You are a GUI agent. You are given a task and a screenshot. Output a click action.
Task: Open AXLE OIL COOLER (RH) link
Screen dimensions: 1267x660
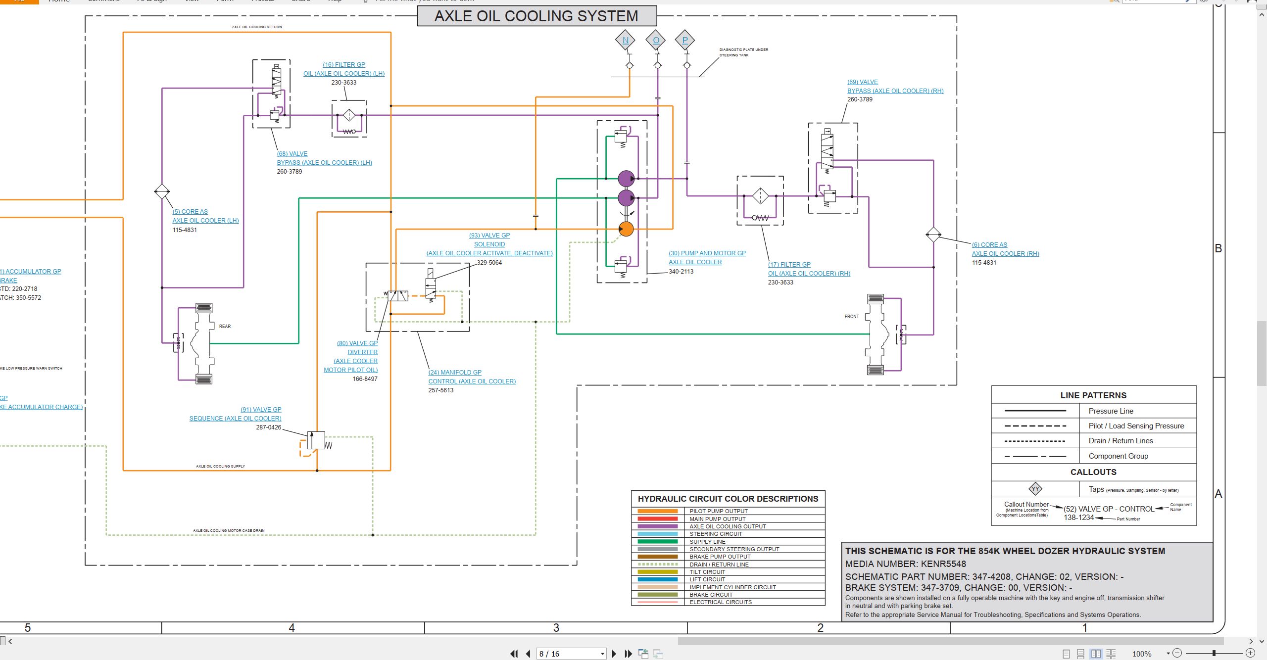tap(1005, 253)
